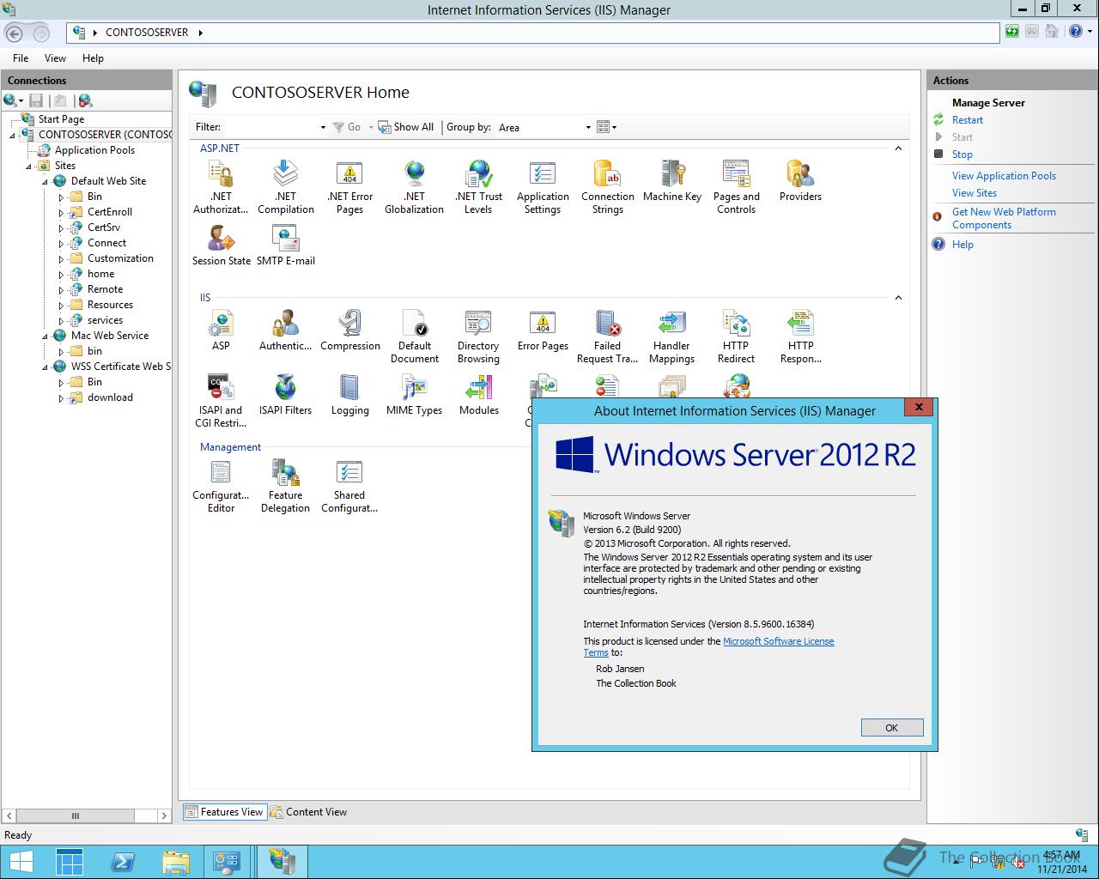
Task: Open Session State feature
Action: tap(221, 246)
